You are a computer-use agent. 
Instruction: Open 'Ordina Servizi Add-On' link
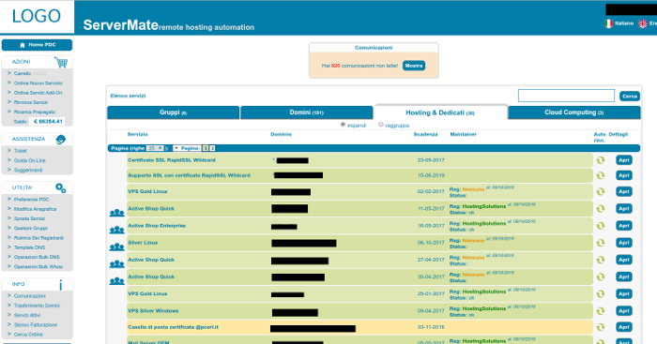coord(38,93)
